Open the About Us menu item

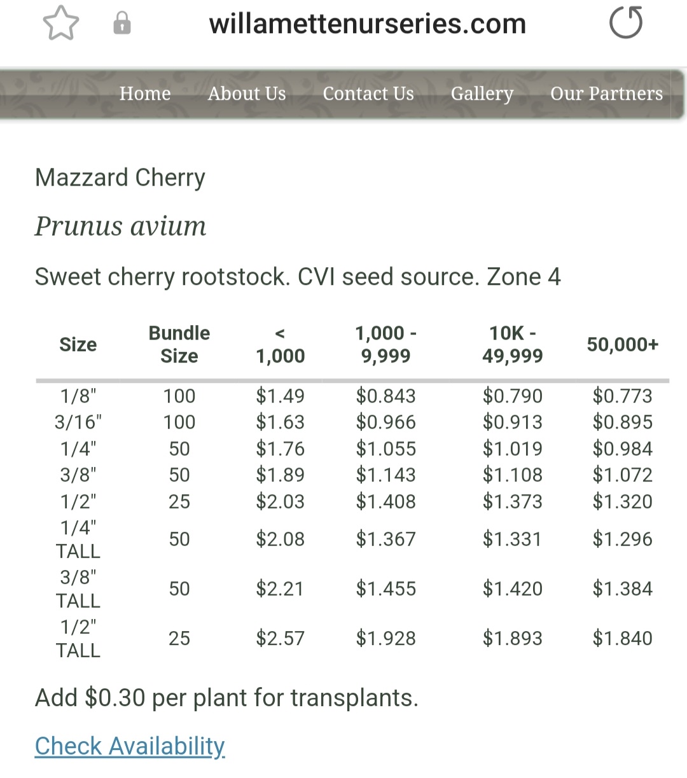click(x=247, y=94)
